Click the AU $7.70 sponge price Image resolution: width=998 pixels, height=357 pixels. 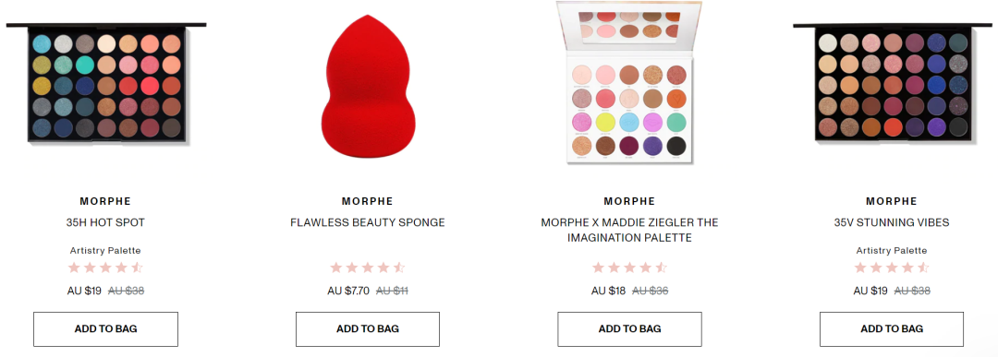coord(348,291)
